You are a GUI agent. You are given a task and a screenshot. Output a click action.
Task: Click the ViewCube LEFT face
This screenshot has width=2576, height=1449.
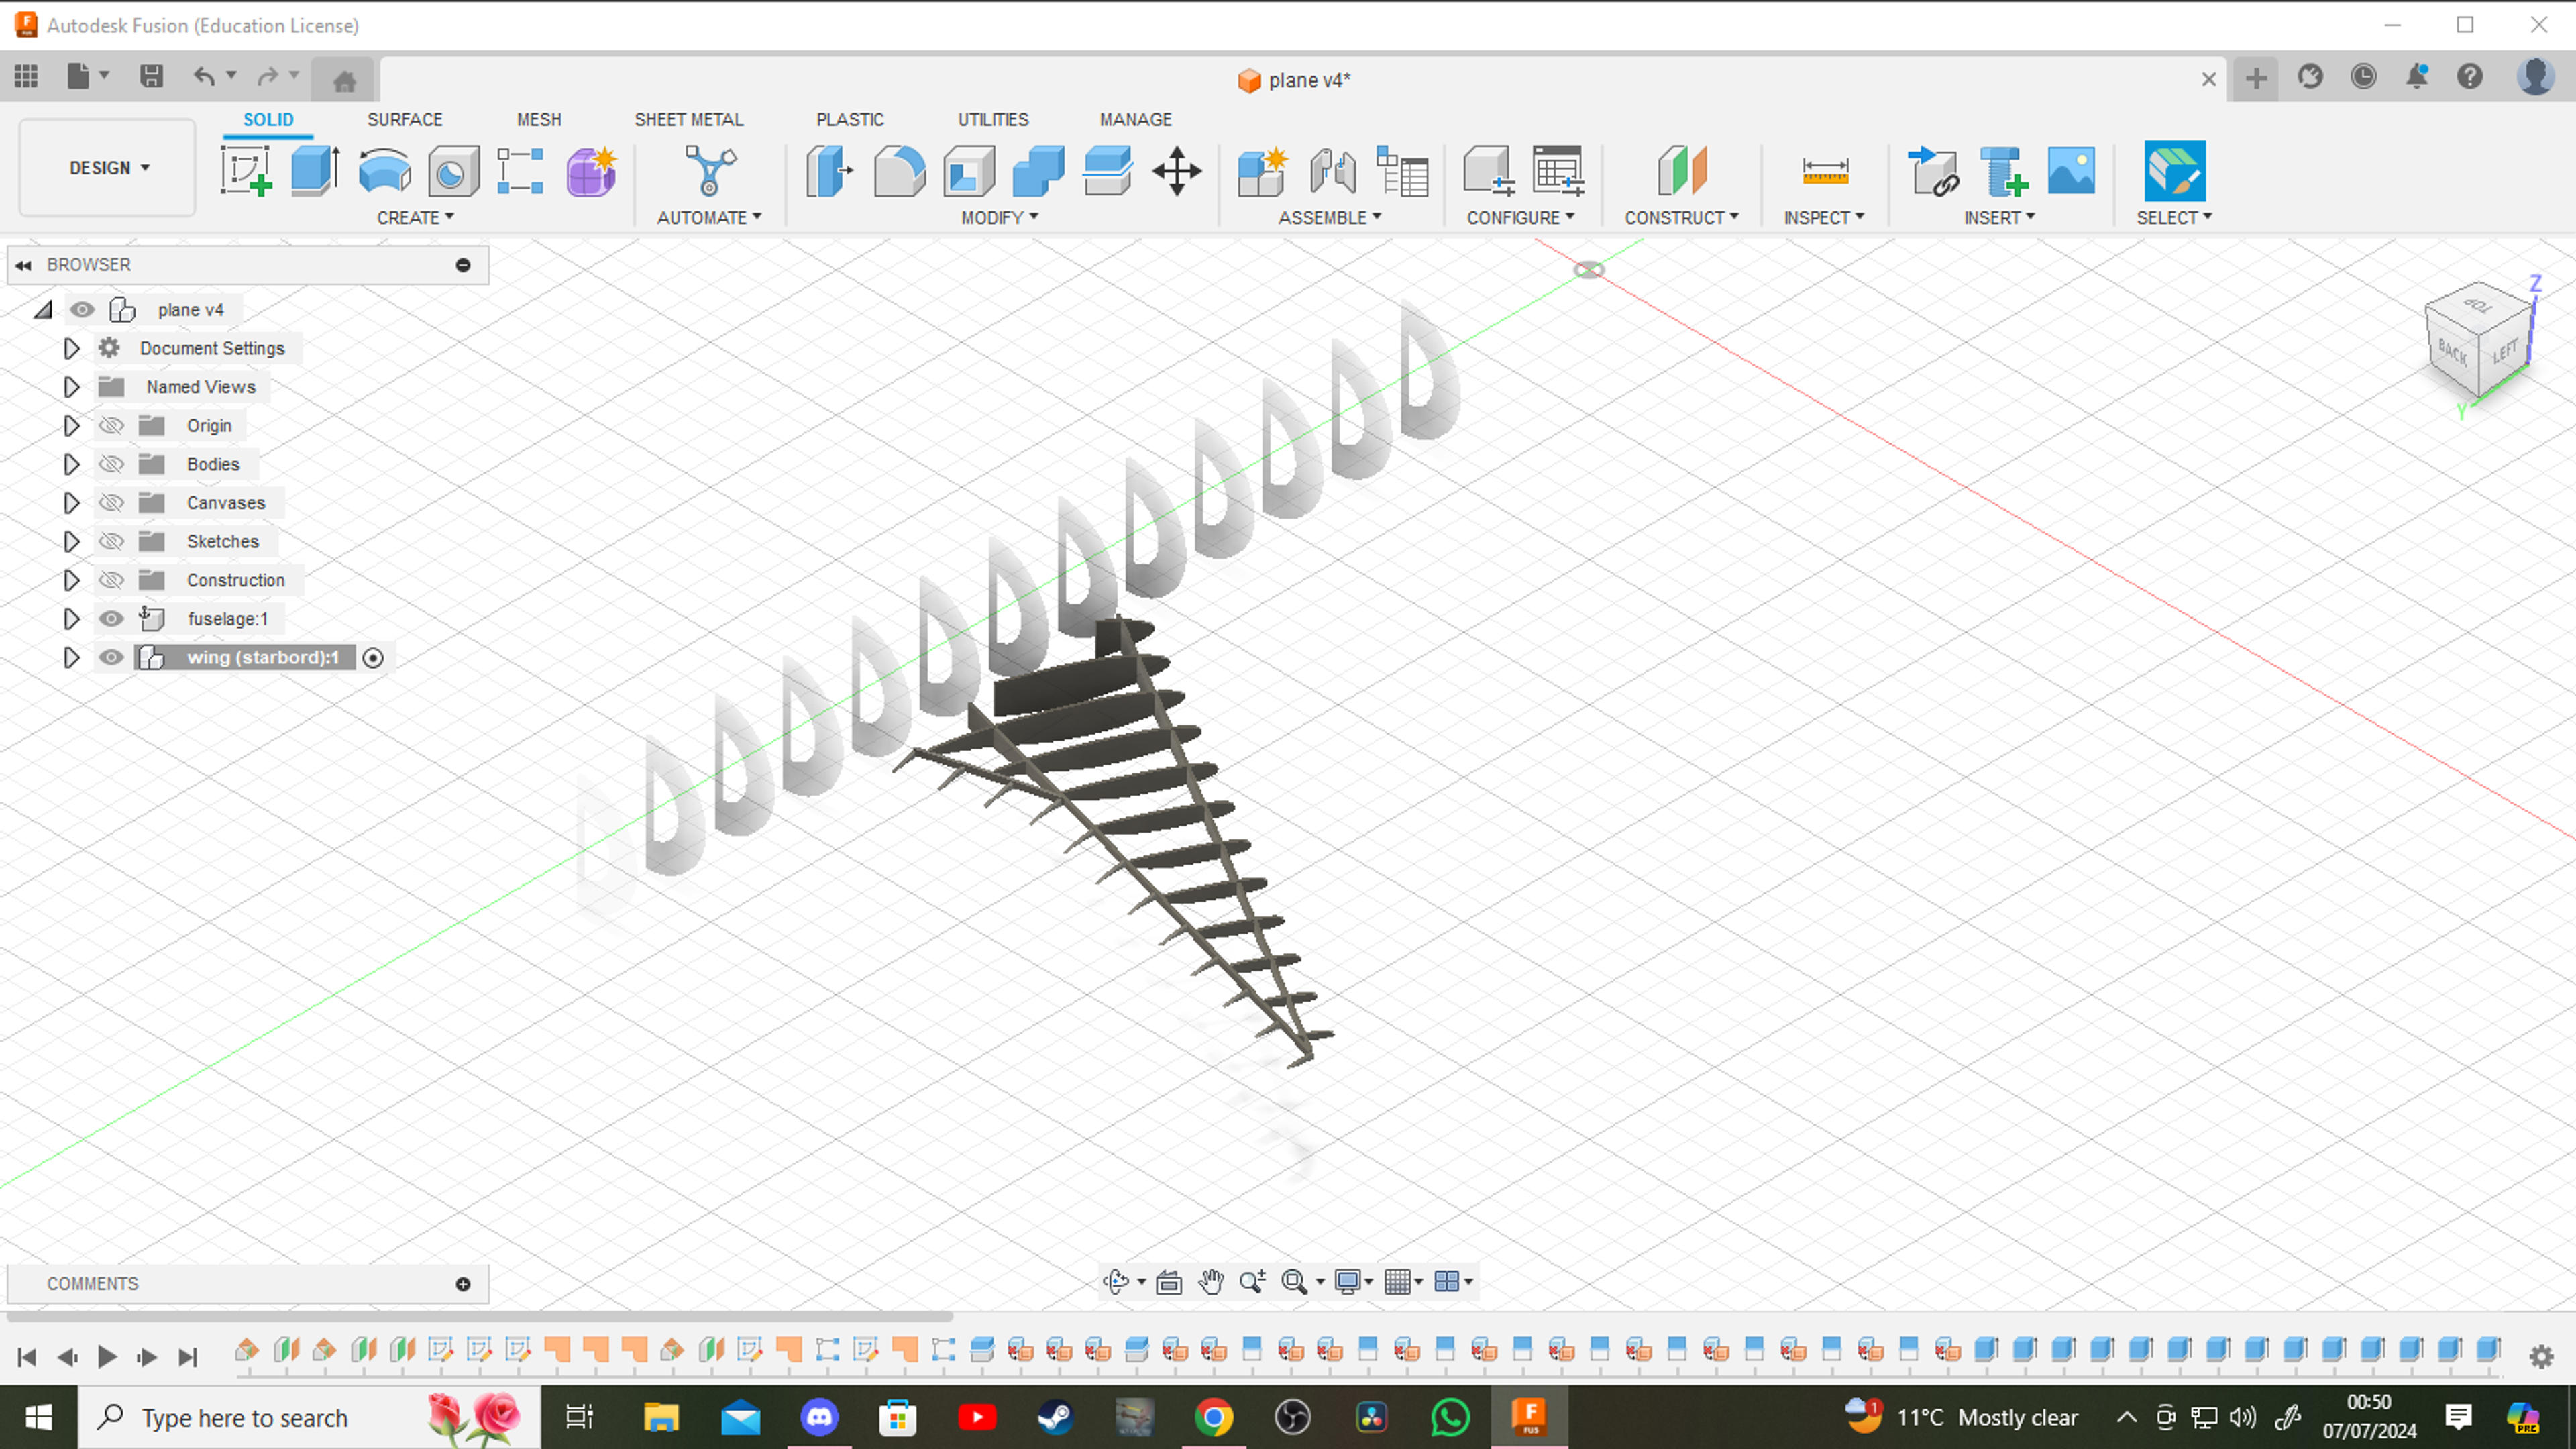point(2506,352)
